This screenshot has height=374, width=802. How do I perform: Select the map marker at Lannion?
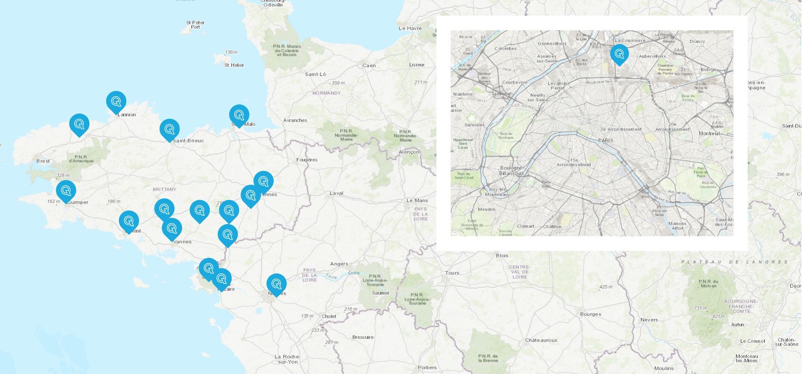(x=116, y=102)
